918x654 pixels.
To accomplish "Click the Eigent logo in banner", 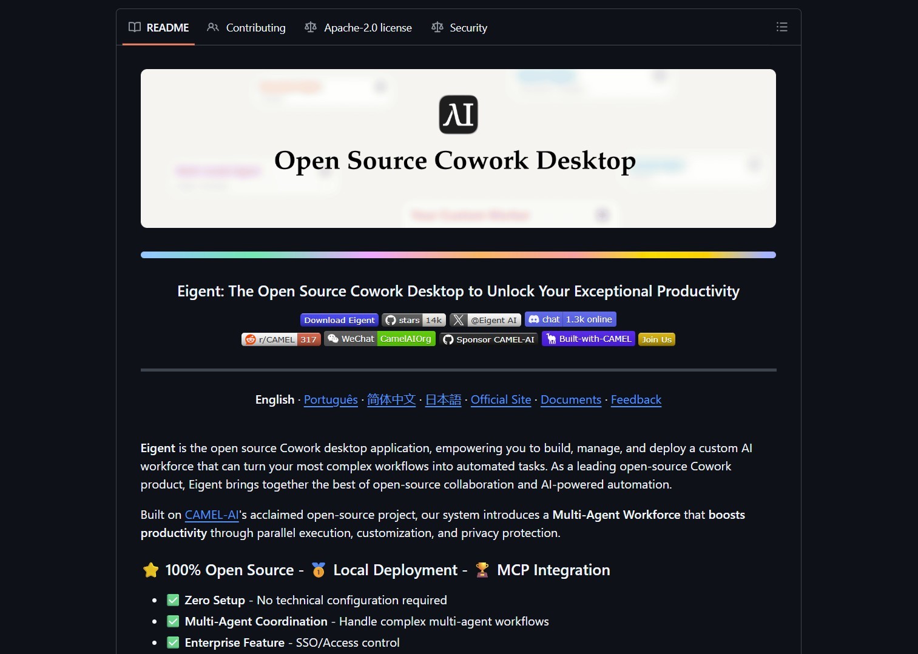I will [458, 115].
